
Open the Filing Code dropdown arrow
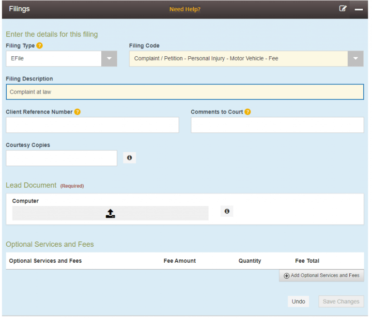(356, 59)
